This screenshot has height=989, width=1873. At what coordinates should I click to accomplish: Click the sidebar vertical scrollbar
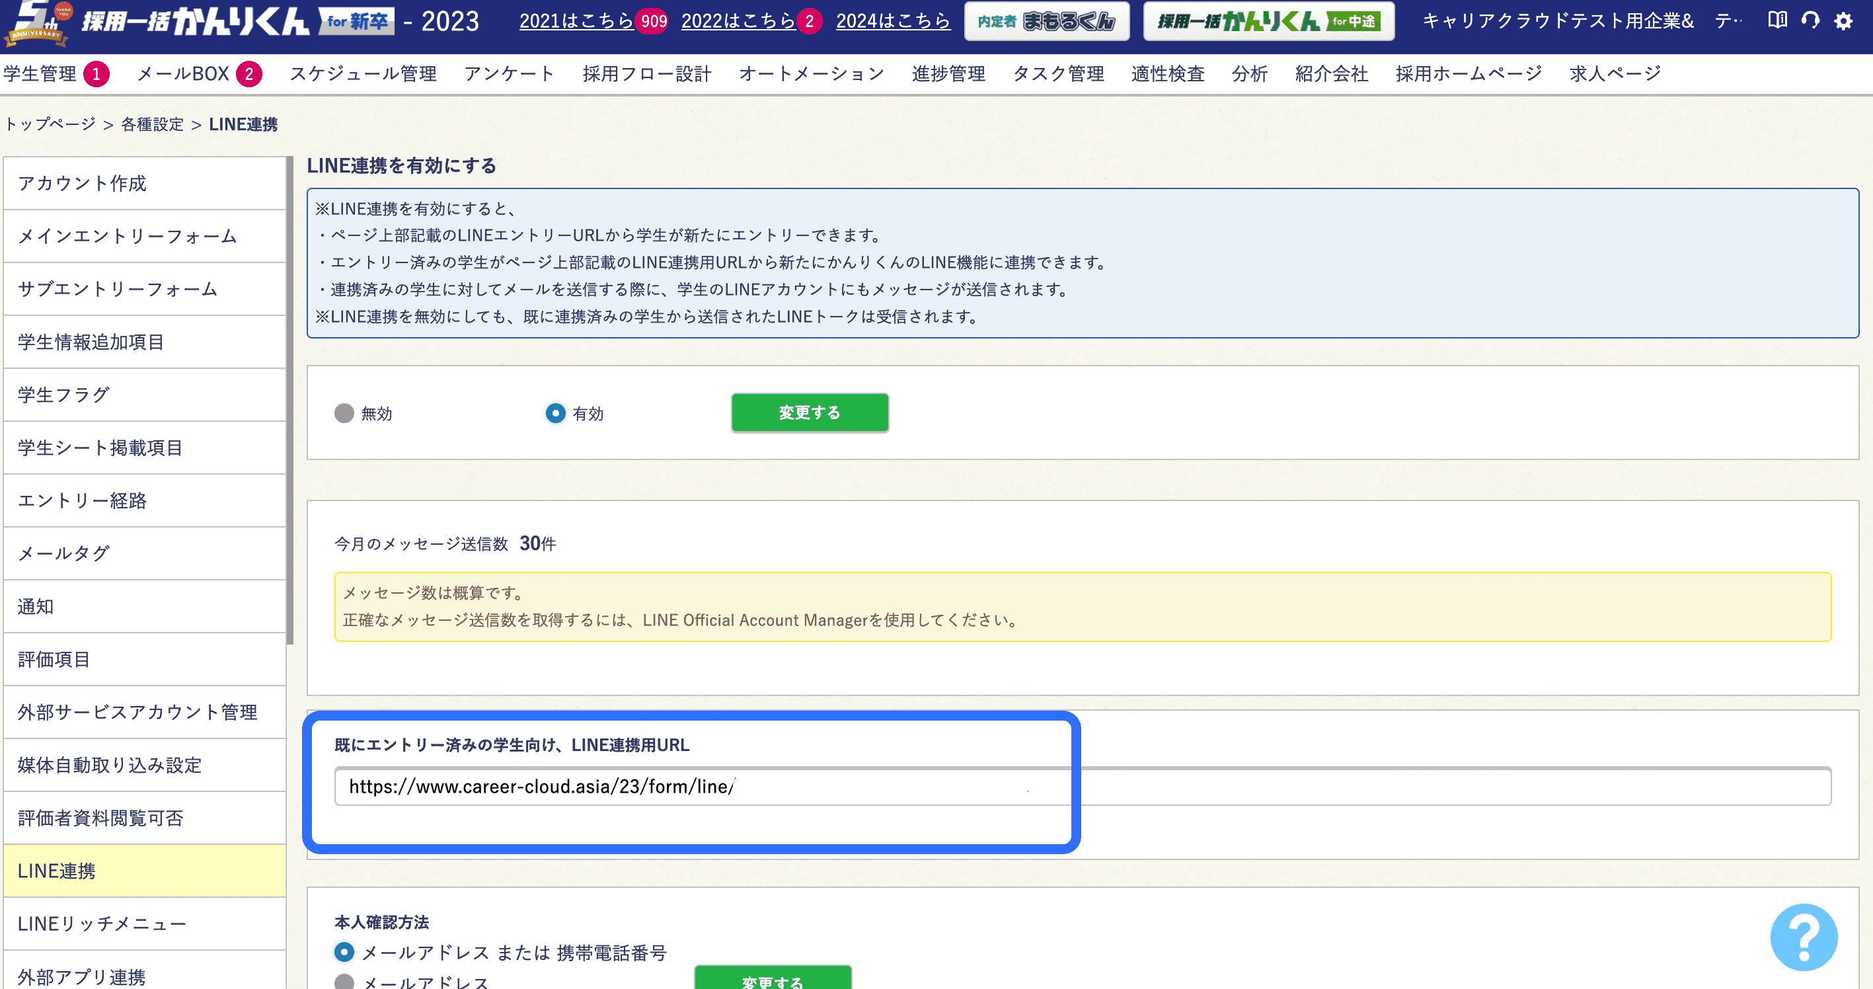point(289,400)
